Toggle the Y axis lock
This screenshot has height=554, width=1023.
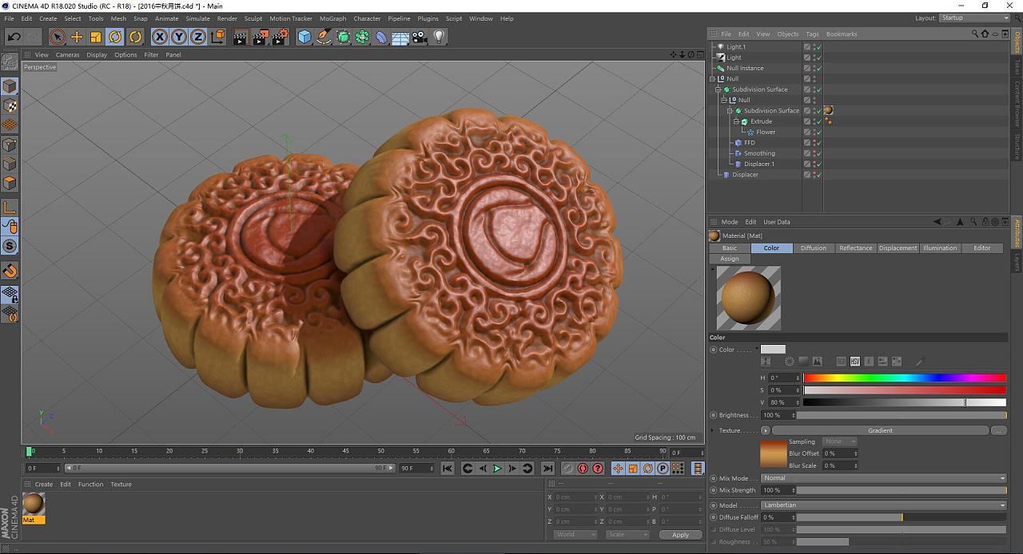point(179,37)
